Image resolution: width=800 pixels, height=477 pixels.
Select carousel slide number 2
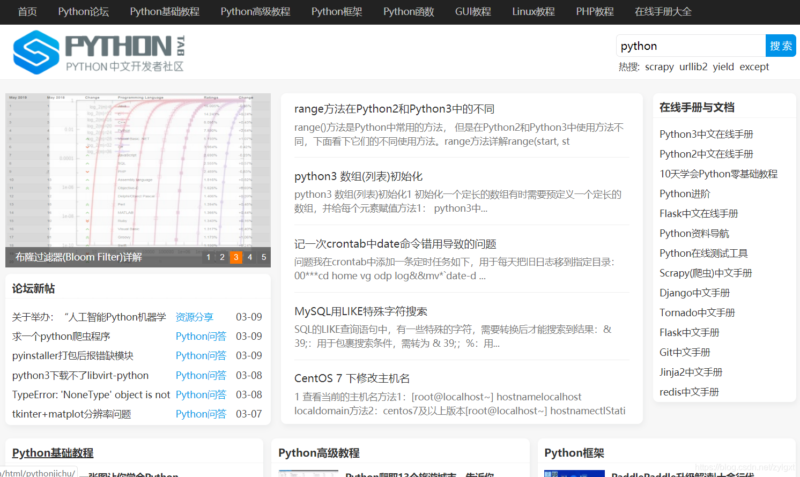pyautogui.click(x=222, y=257)
